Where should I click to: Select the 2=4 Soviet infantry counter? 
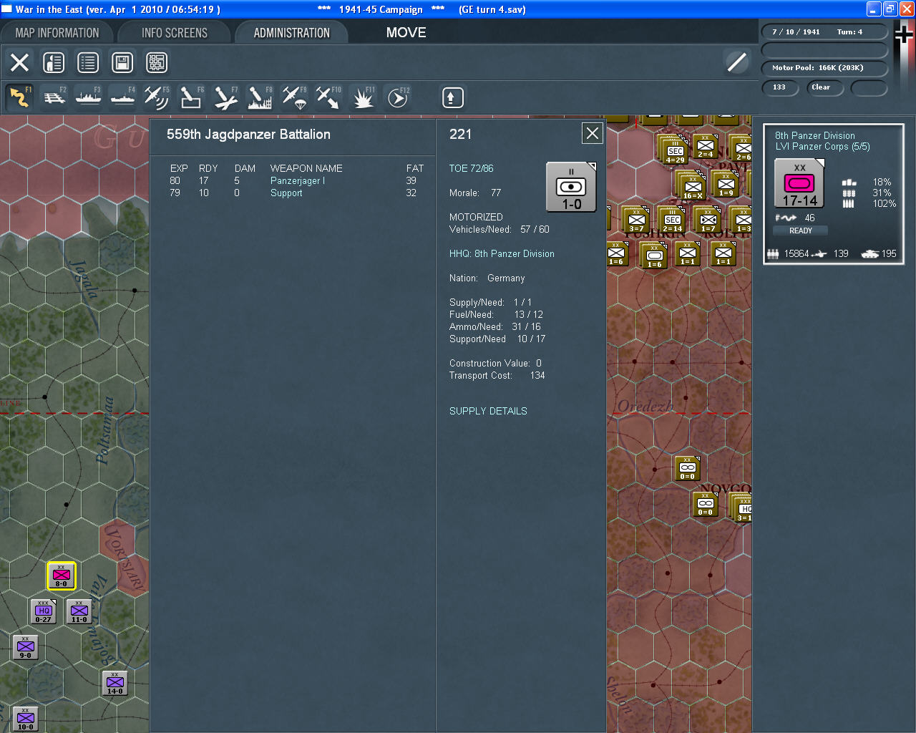click(x=706, y=146)
